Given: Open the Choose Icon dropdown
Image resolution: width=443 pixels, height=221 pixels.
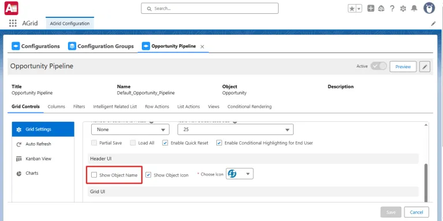Looking at the screenshot, I should click(x=239, y=174).
